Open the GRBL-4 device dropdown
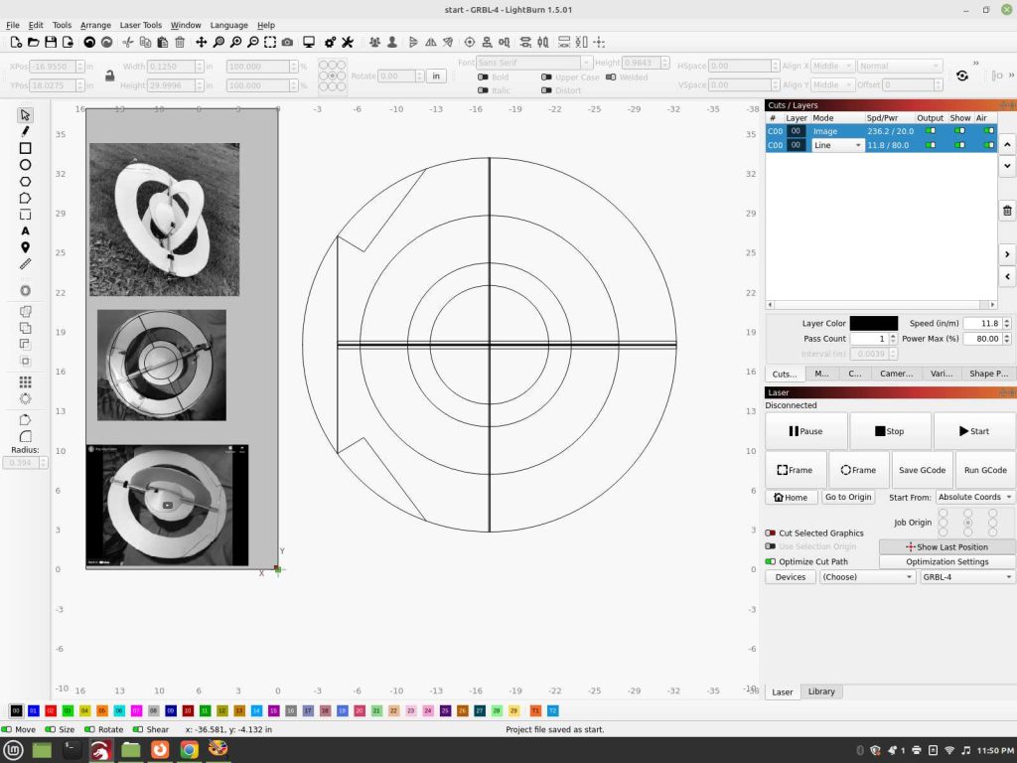The image size is (1017, 763). pos(966,577)
